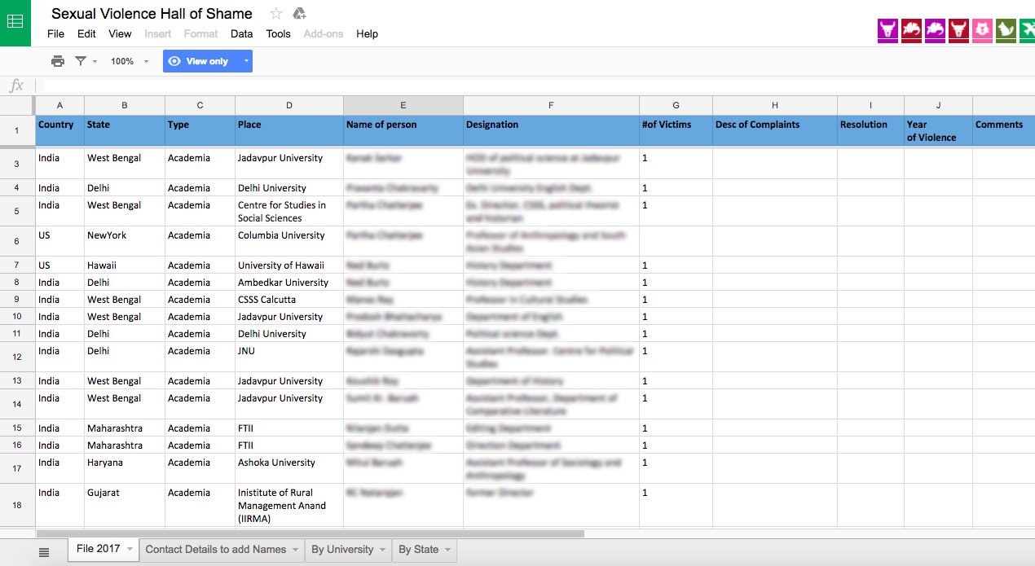Switch to Contact Details to add Names tab
The image size is (1035, 566).
(215, 550)
